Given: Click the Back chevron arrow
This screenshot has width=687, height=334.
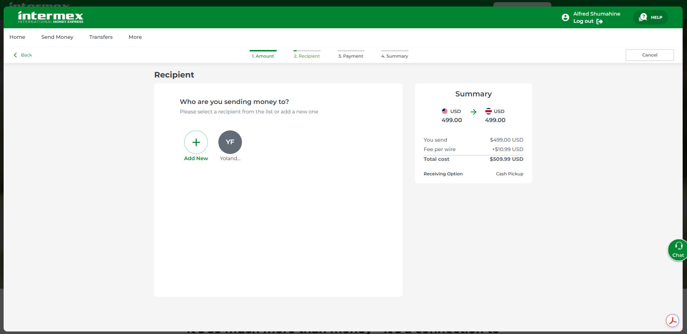Looking at the screenshot, I should pyautogui.click(x=15, y=55).
